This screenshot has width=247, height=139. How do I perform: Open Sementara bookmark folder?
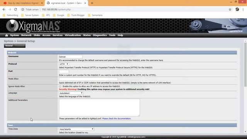tap(95, 15)
